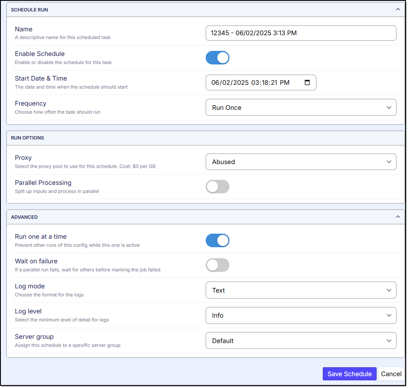
Task: Collapse the Schedule Run section chevron
Action: (x=397, y=9)
